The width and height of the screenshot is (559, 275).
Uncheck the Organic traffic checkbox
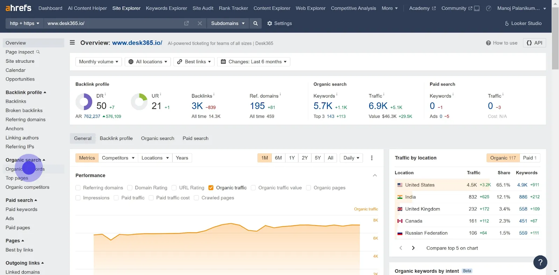click(211, 188)
